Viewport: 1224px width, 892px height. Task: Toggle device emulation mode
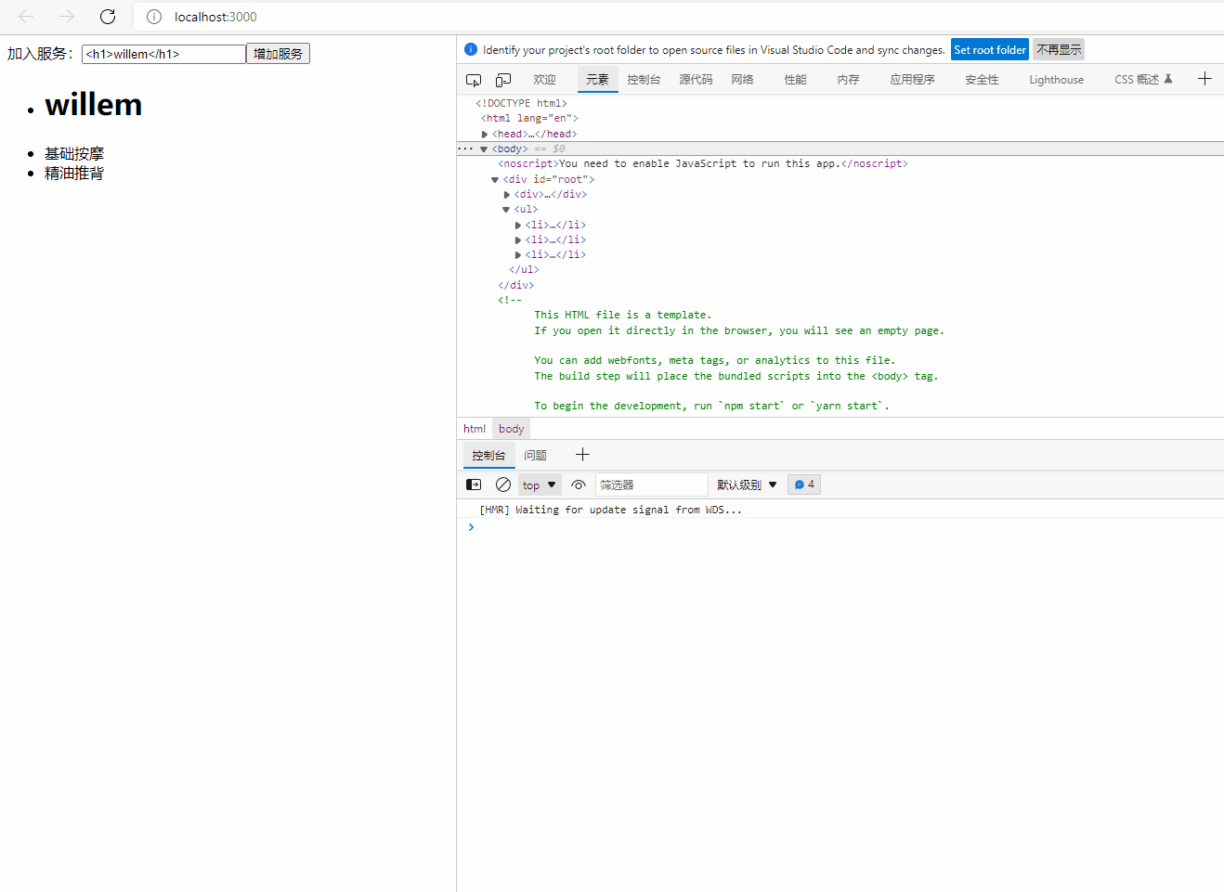tap(503, 80)
